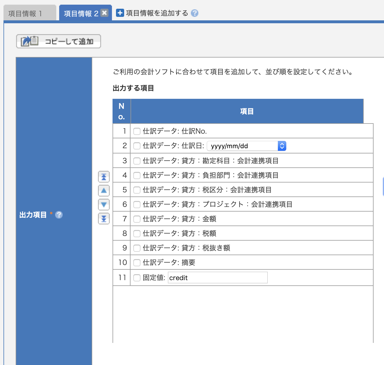The width and height of the screenshot is (384, 365).
Task: Close the 項目情報 2 tab with the X icon
Action: 105,13
